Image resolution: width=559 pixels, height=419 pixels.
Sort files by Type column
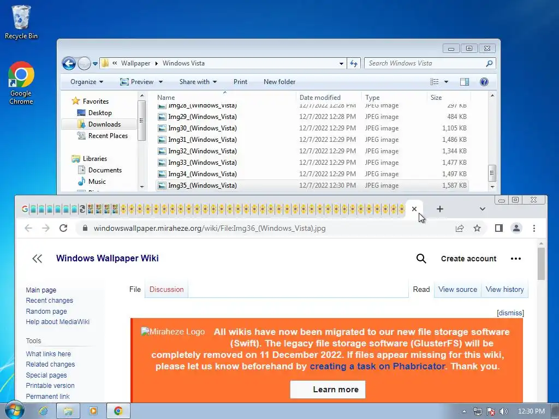tap(394, 97)
